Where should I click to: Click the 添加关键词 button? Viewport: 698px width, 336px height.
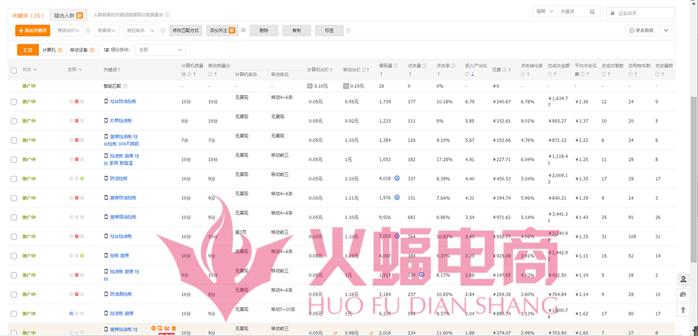(32, 30)
